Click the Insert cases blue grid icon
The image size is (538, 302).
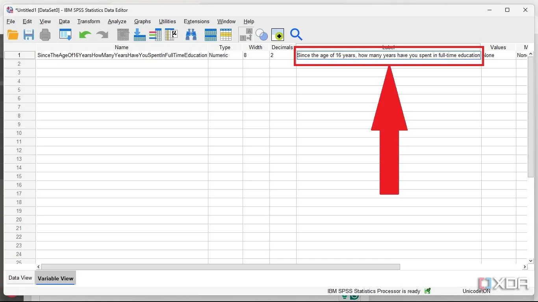(x=210, y=35)
